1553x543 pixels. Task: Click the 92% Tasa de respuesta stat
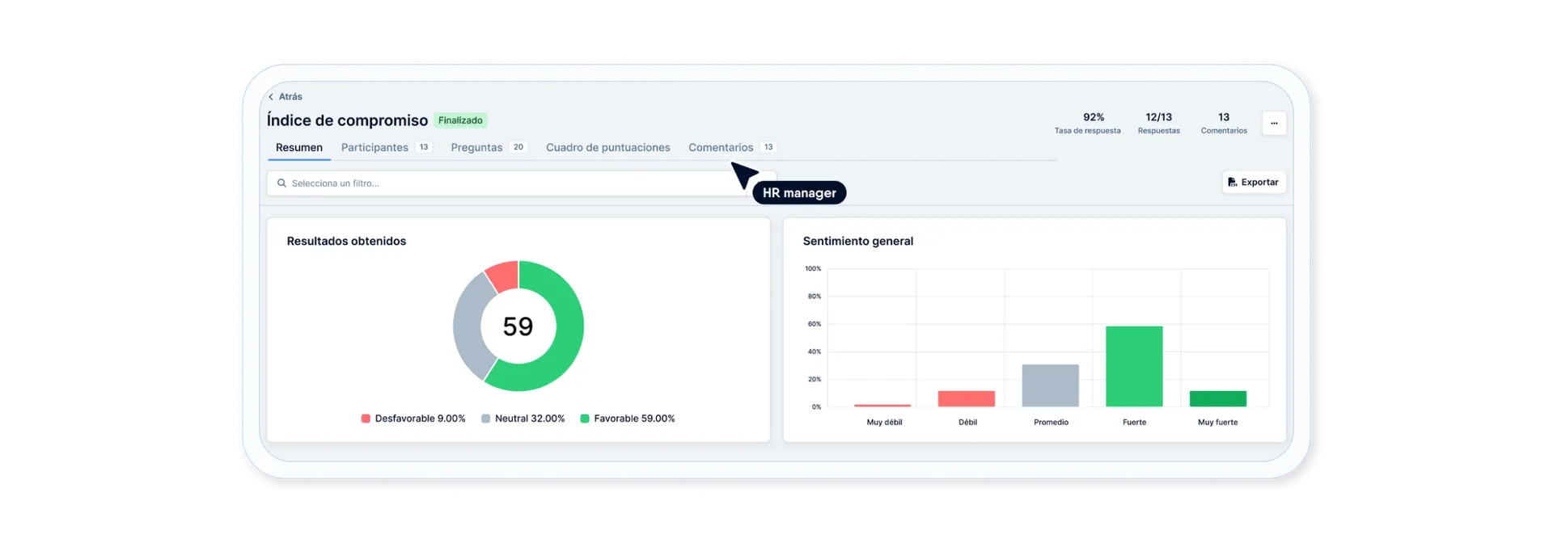point(1088,123)
